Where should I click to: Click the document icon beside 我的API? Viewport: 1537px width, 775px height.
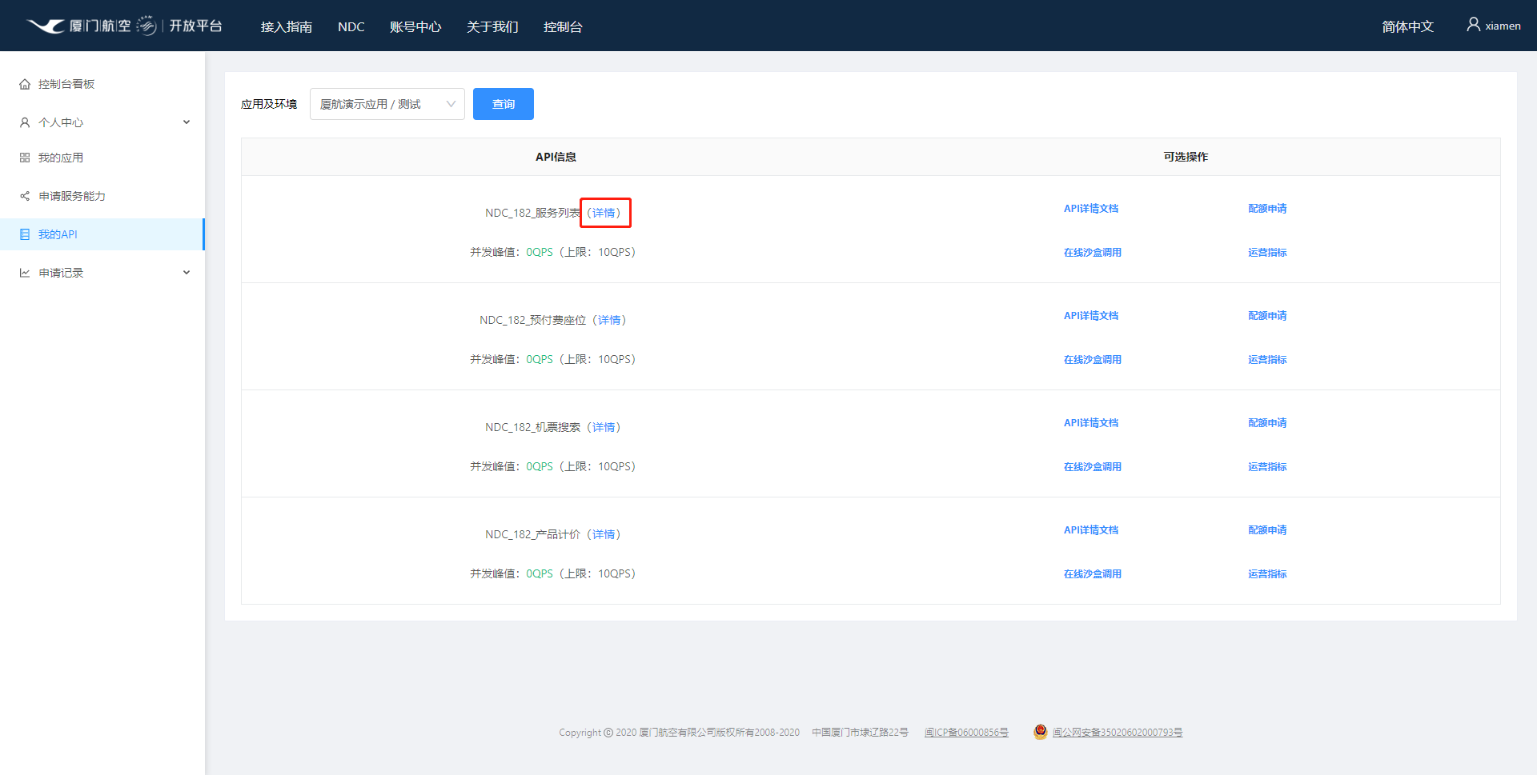point(25,234)
